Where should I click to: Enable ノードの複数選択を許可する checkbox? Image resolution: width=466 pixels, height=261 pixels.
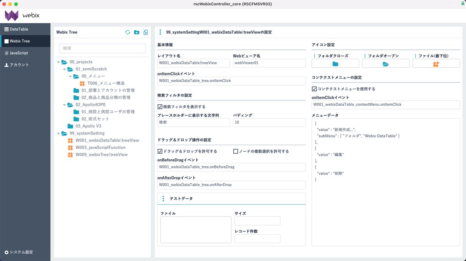235,151
